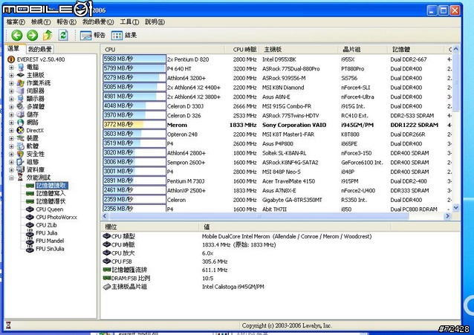Expand the 作業系統 tree node

click(11, 83)
